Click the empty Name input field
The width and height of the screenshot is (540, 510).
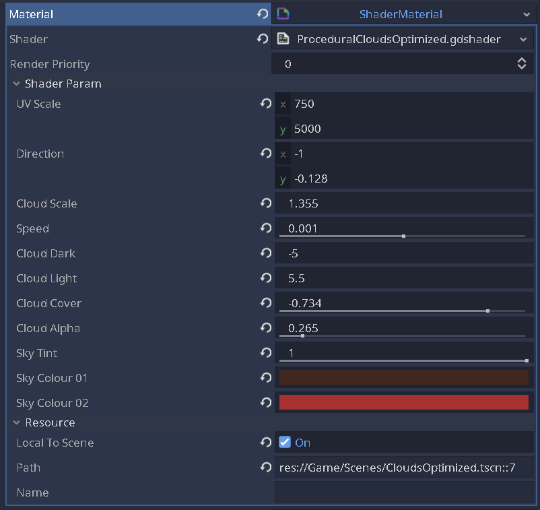pyautogui.click(x=403, y=492)
